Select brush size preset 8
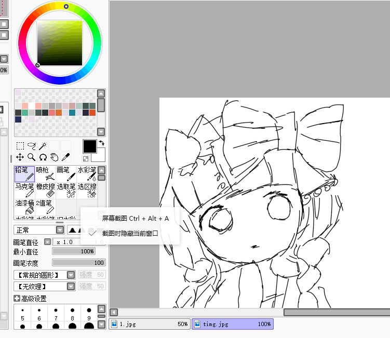The image size is (390, 338). pyautogui.click(x=72, y=314)
